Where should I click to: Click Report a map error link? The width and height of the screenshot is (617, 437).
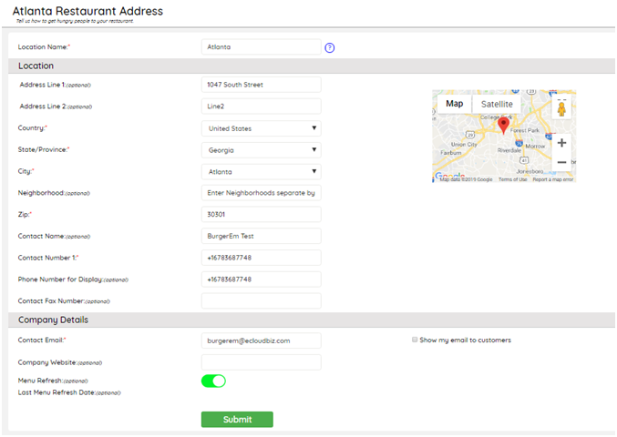pos(552,179)
